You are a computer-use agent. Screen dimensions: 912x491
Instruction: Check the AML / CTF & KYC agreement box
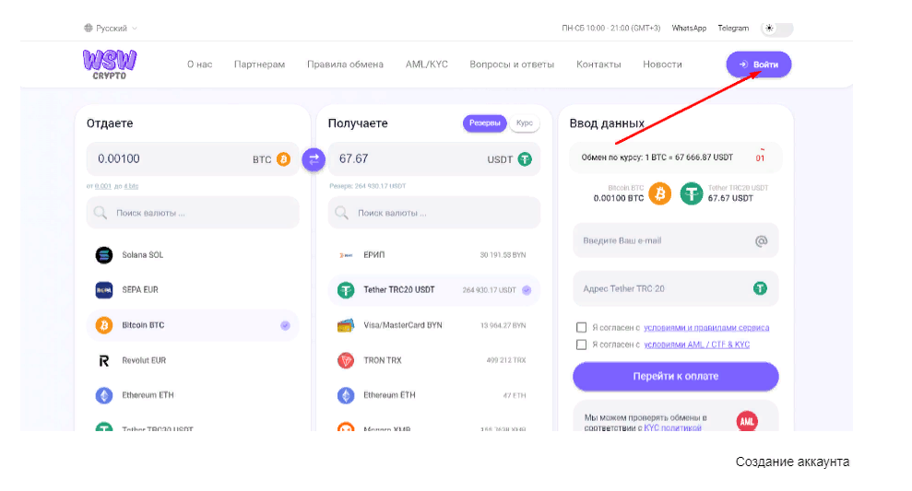tap(581, 345)
